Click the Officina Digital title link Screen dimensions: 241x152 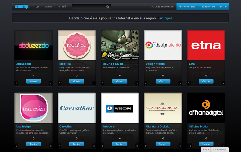click(199, 127)
